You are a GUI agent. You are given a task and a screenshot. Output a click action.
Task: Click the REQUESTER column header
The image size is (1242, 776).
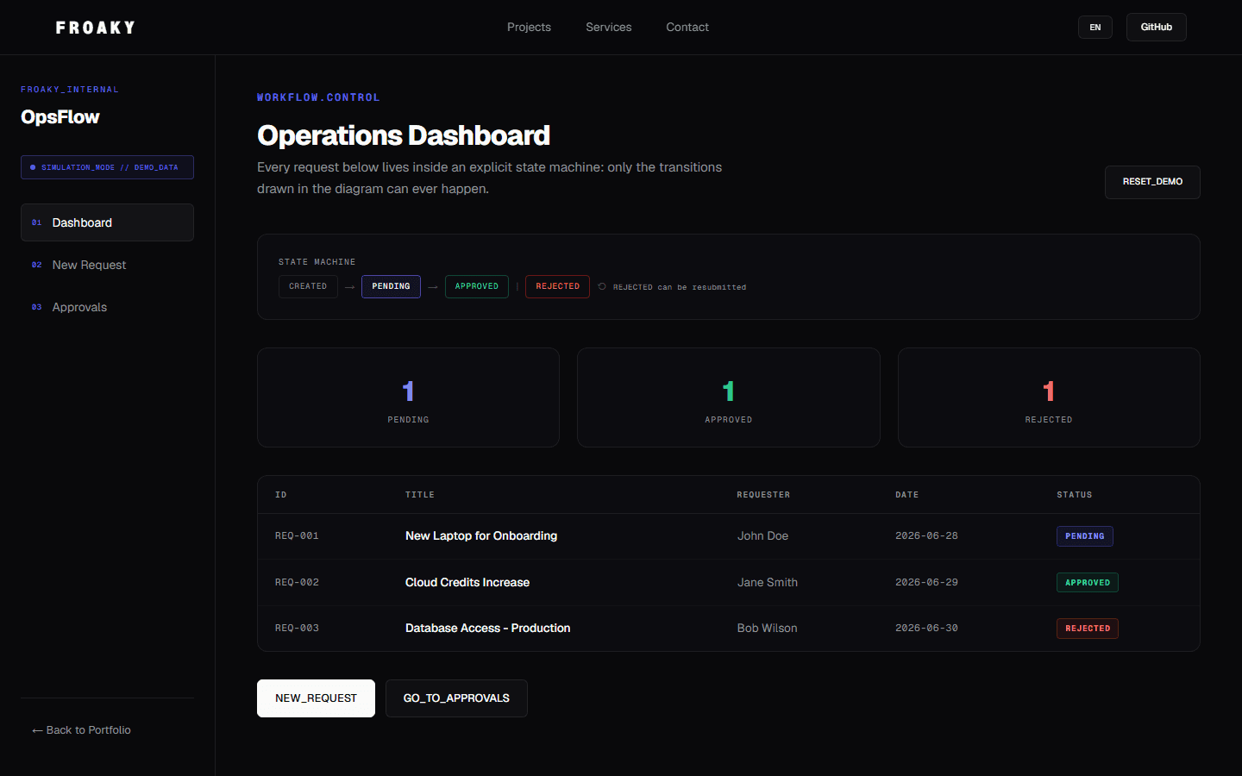[763, 495]
